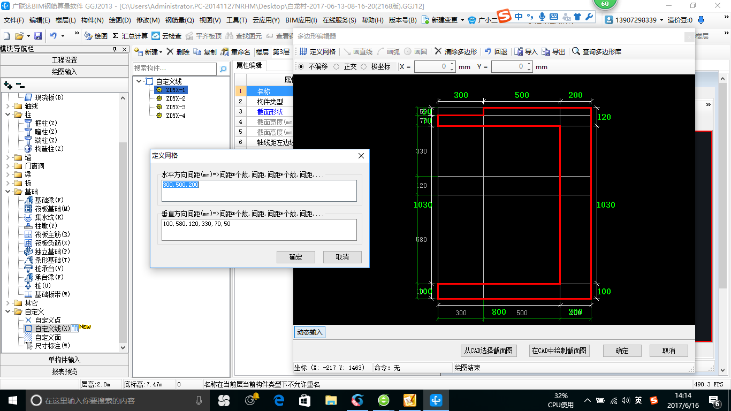731x411 pixels.
Task: Open 构件(N) menu
Action: (92, 20)
